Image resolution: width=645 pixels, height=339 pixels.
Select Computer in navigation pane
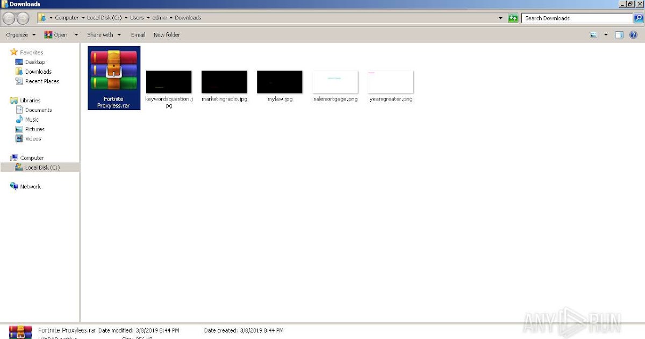(32, 158)
